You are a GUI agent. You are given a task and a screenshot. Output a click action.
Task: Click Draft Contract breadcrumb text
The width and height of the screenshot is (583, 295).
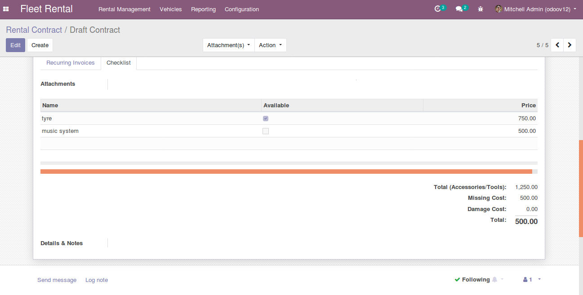(95, 30)
